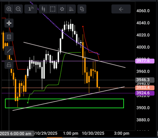Click the 3933.4 orange price label
The height and width of the screenshot is (138, 158).
click(145, 88)
